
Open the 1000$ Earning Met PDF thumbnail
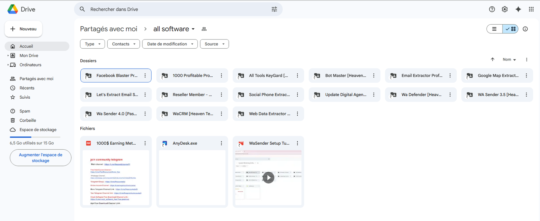coord(116,178)
